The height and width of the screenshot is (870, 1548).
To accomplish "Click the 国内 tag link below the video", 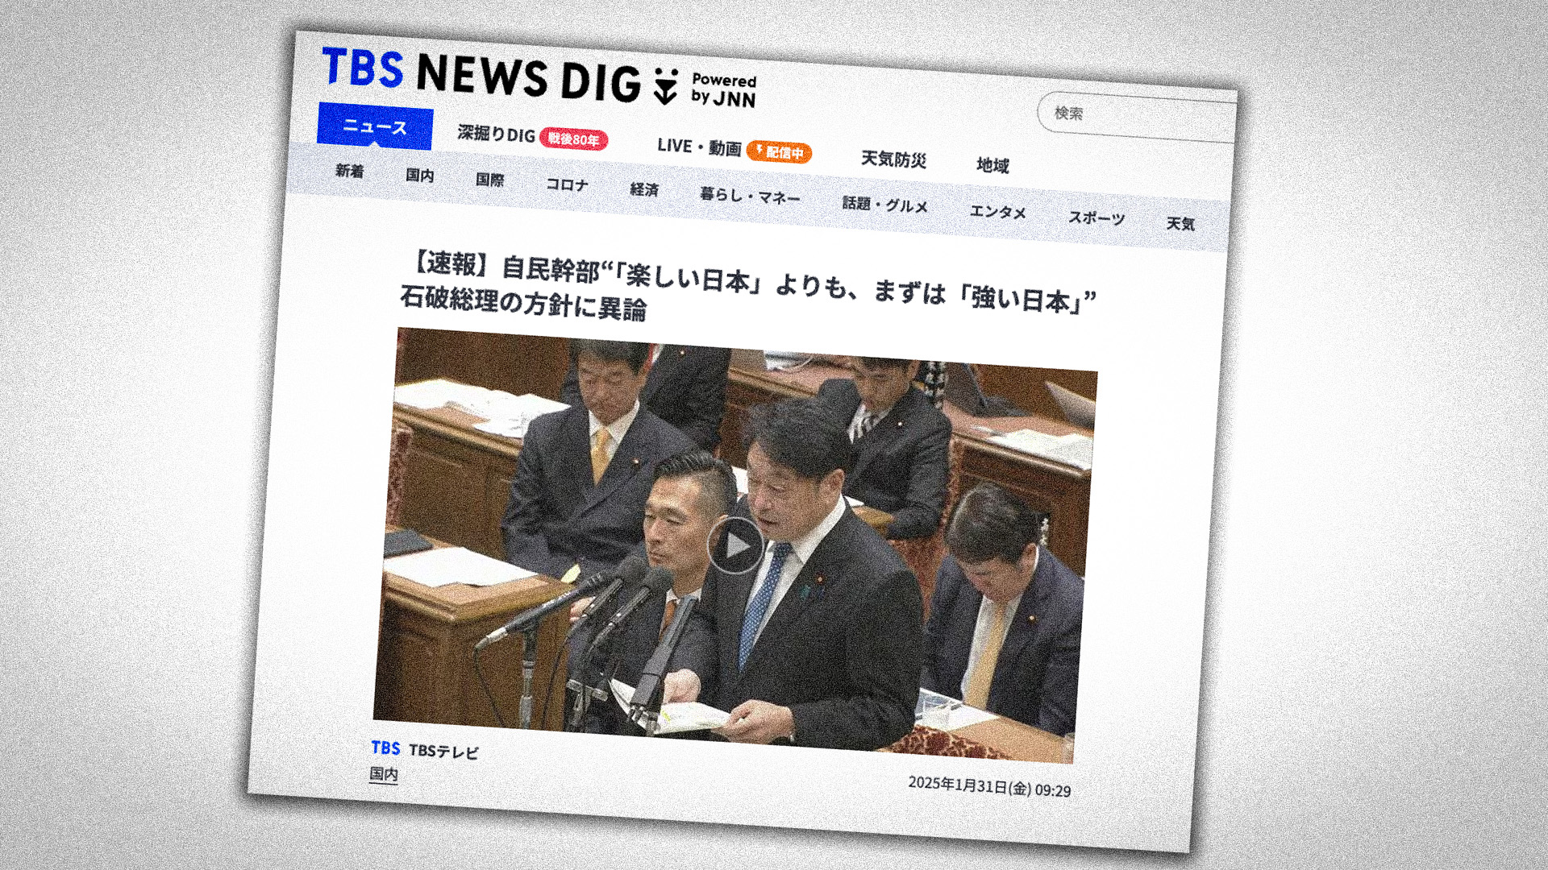I will [384, 774].
